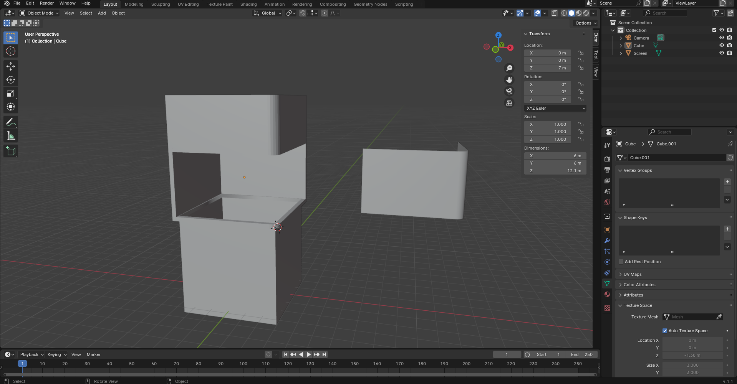Select the Scale tool in toolbar
The image size is (737, 384).
(11, 93)
